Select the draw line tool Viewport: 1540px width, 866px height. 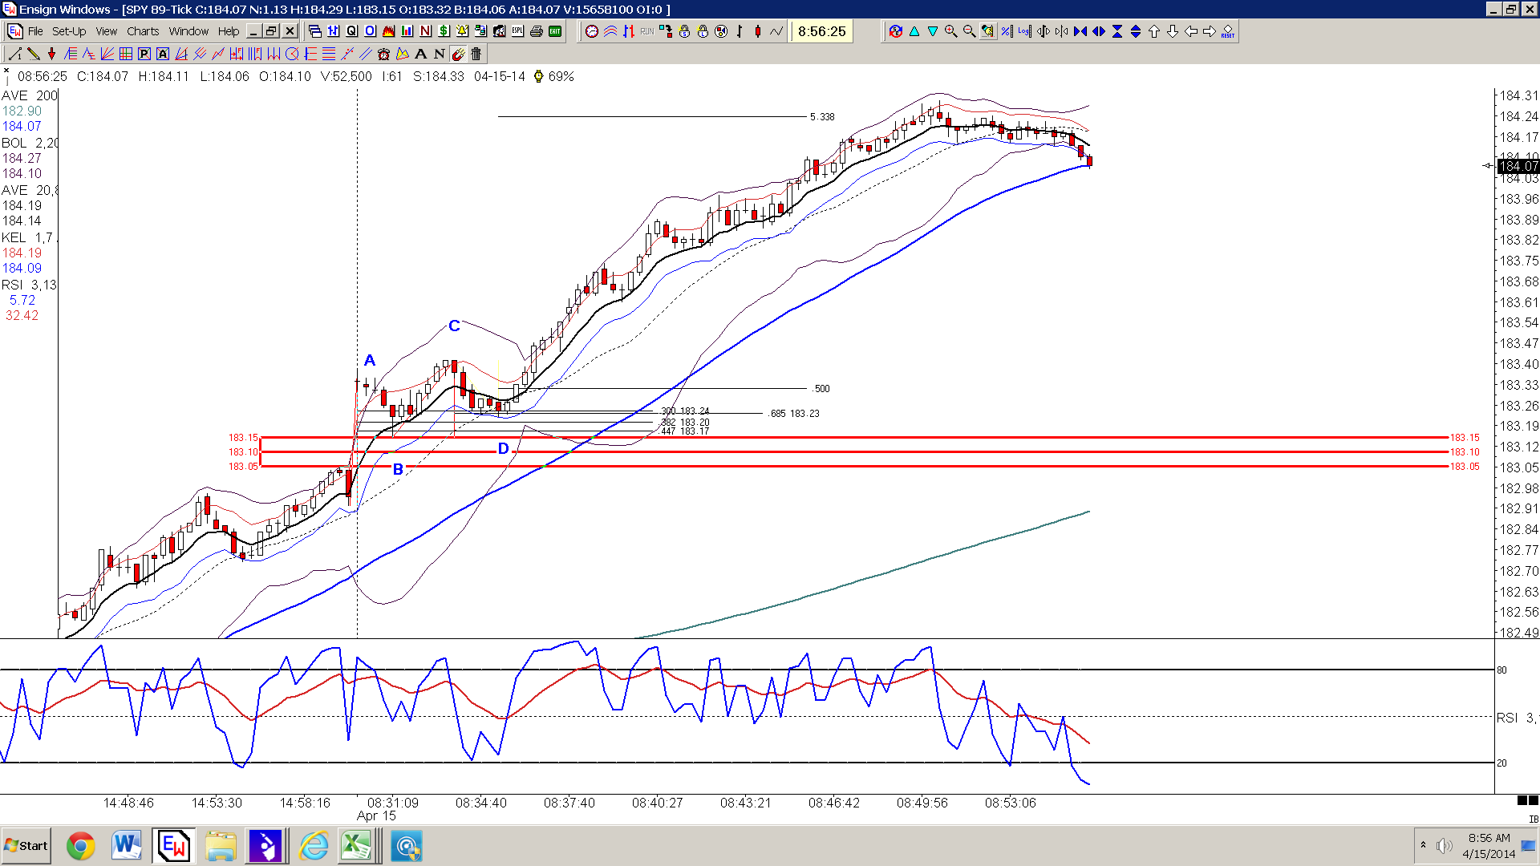14,54
